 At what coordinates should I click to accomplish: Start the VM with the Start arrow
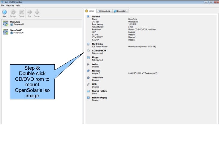(x=29, y=12)
